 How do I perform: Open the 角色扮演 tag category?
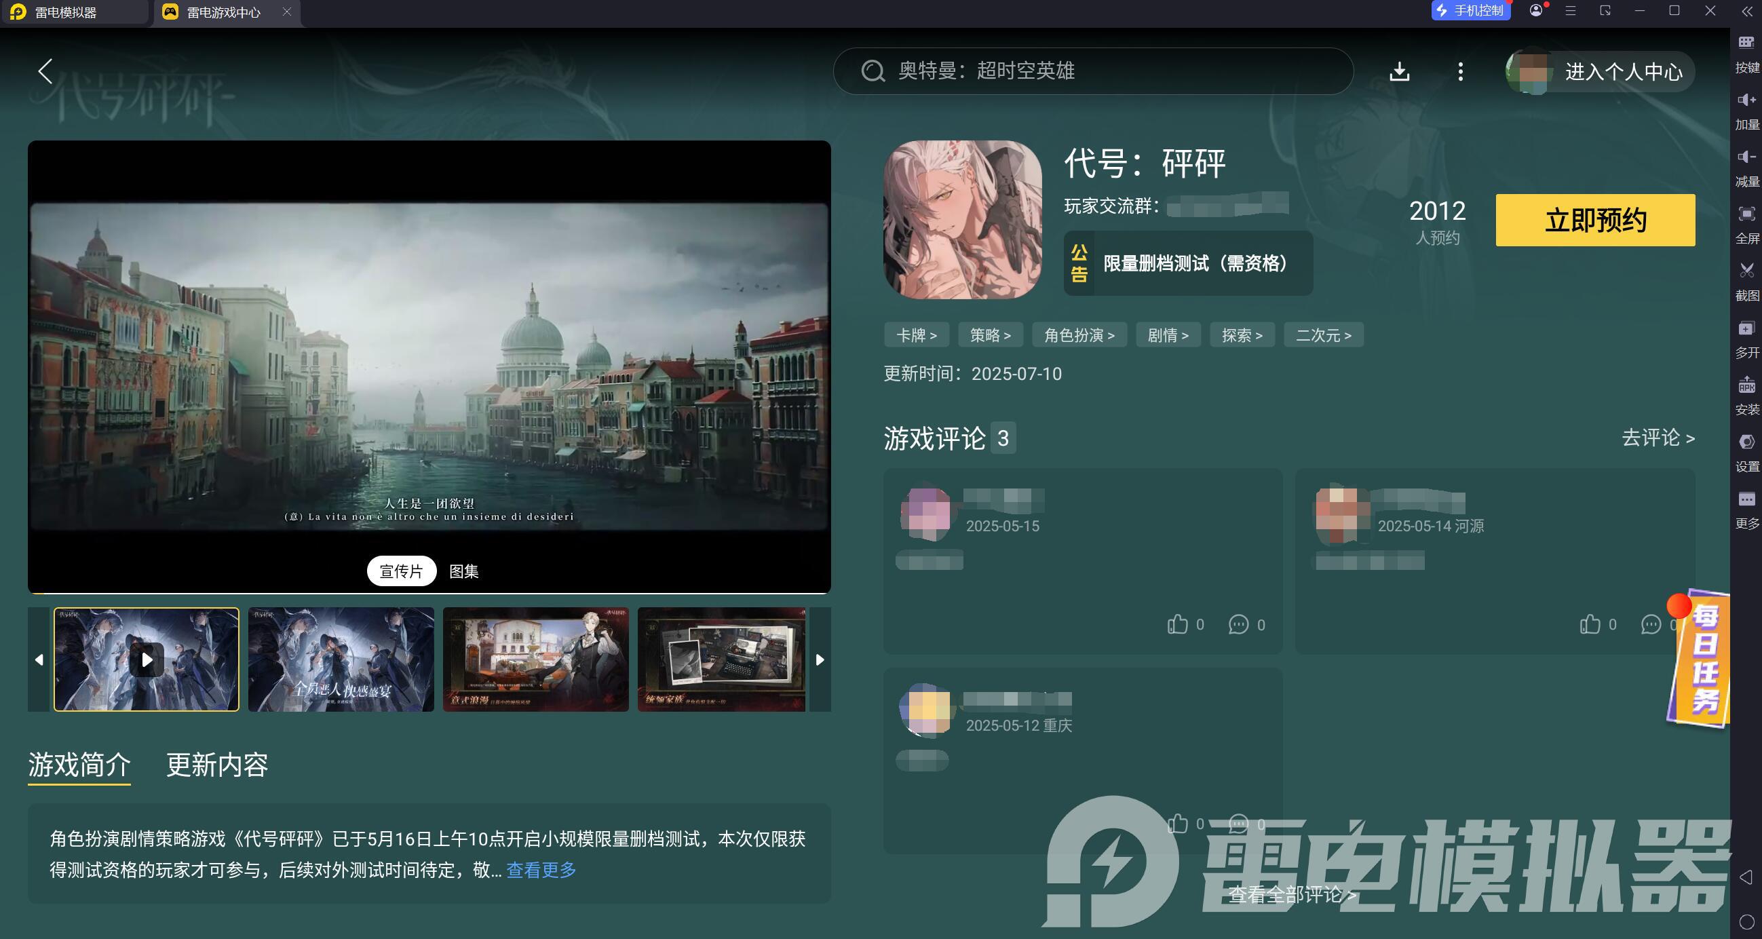[1079, 335]
